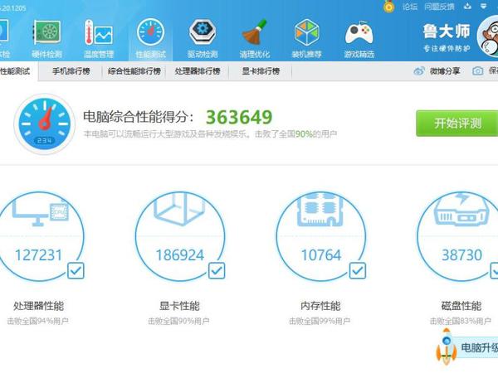
Task: Click the green 开始评测 button
Action: 457,124
